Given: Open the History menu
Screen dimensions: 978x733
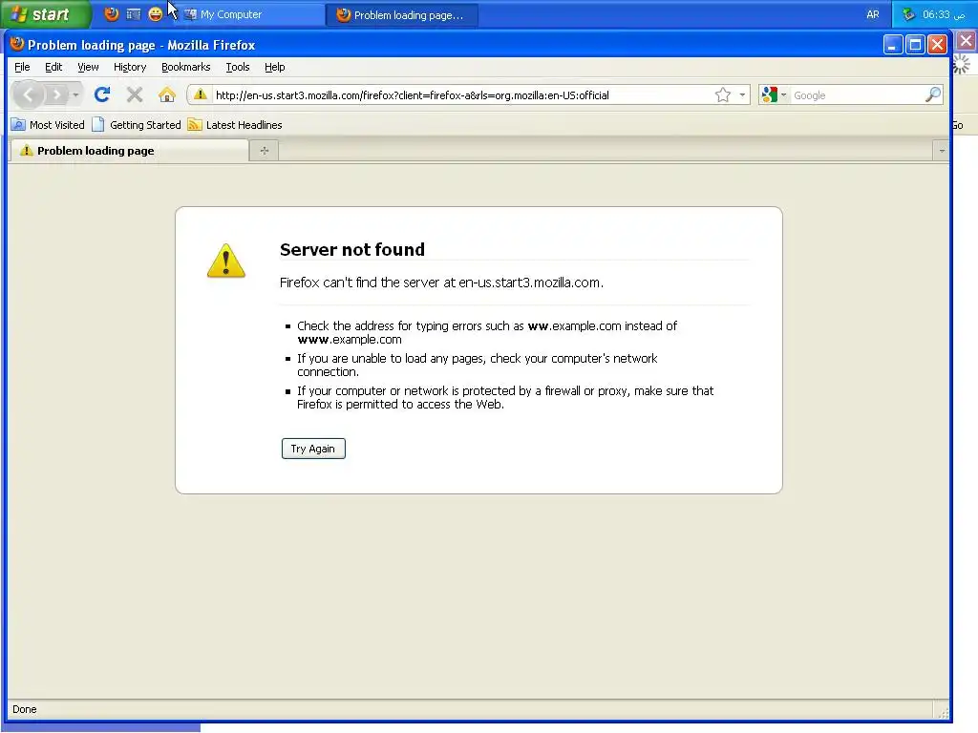Looking at the screenshot, I should 130,67.
